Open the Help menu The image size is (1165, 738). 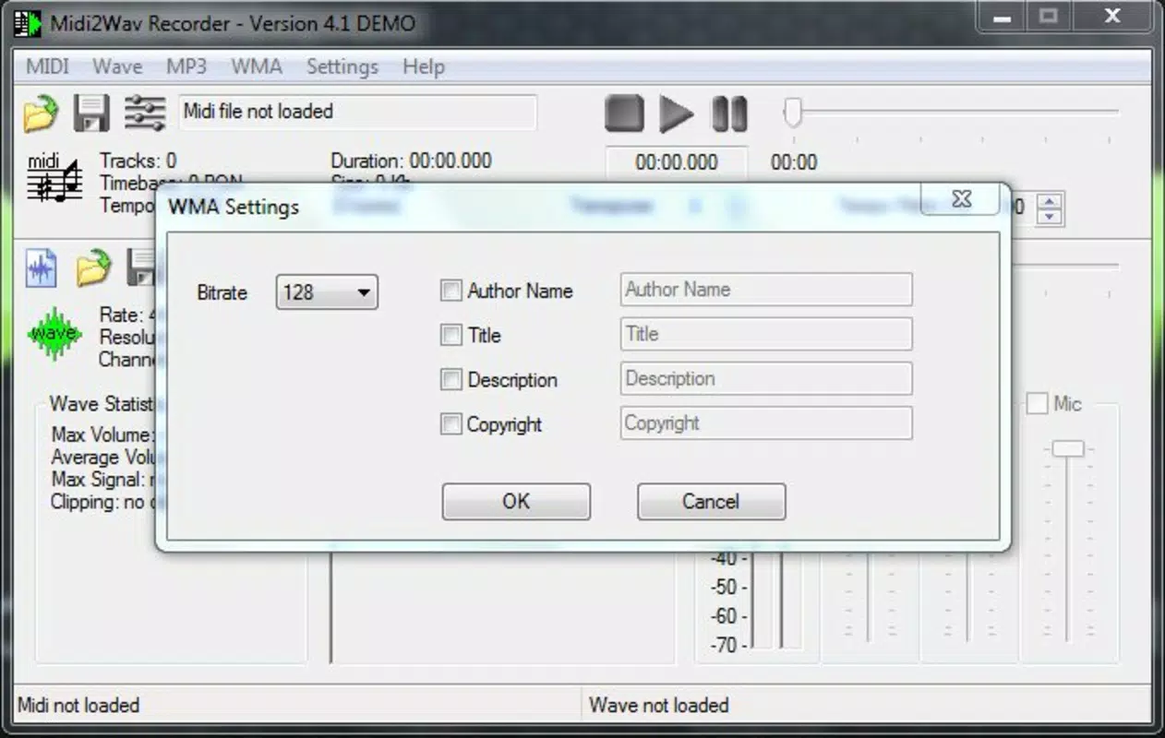424,66
